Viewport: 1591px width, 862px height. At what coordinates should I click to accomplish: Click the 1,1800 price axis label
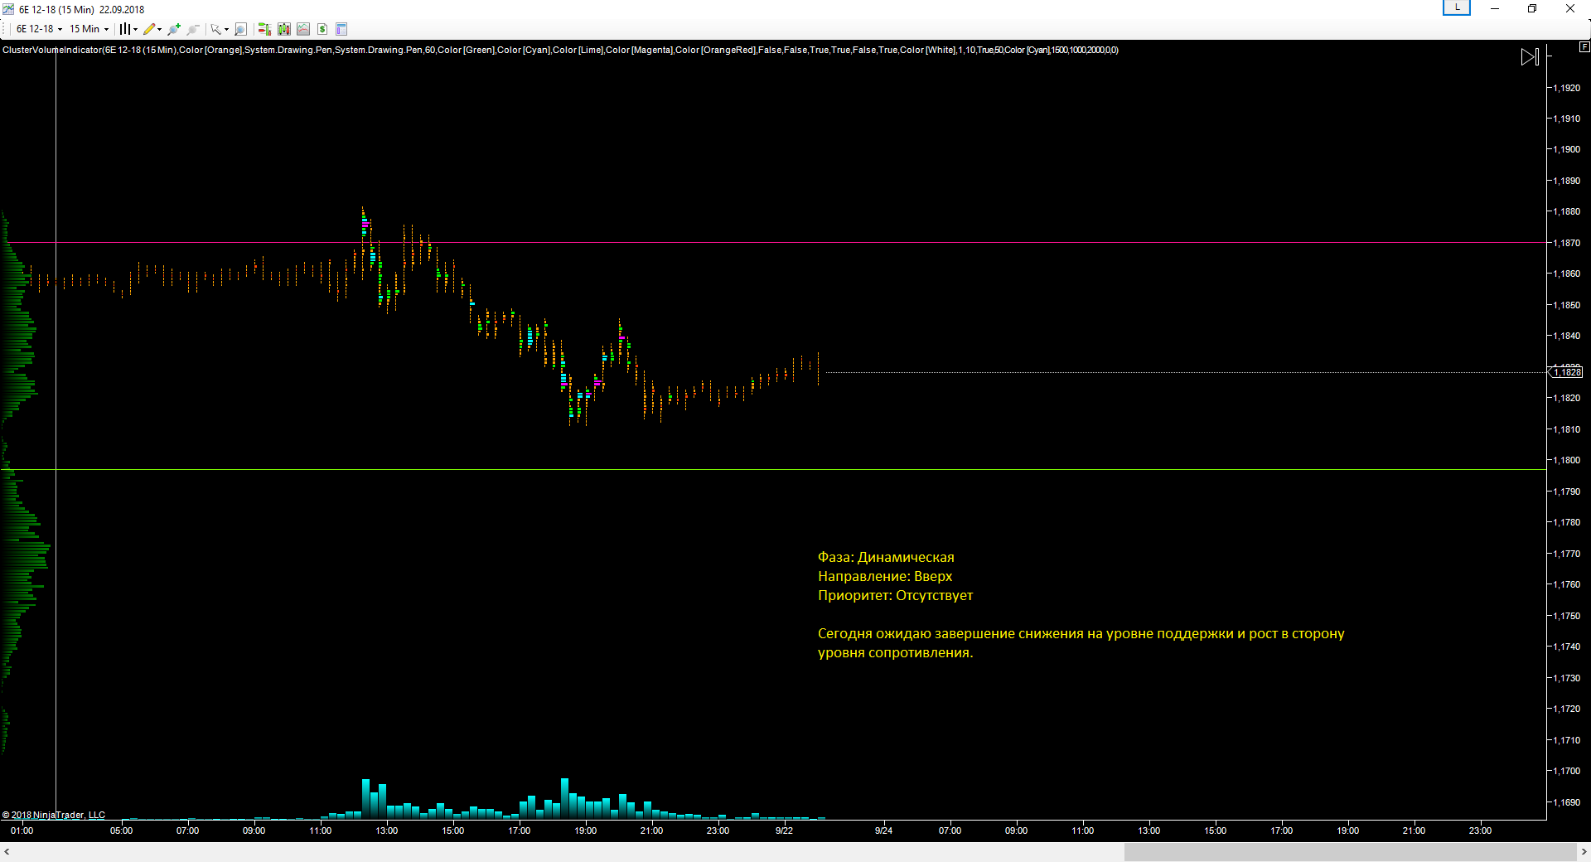(1566, 460)
